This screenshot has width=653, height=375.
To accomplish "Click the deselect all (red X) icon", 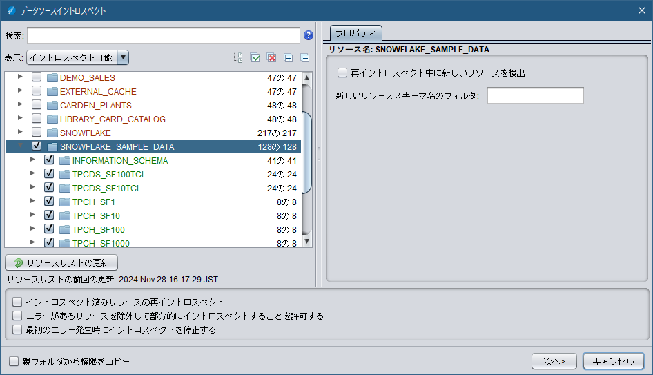I will click(271, 57).
